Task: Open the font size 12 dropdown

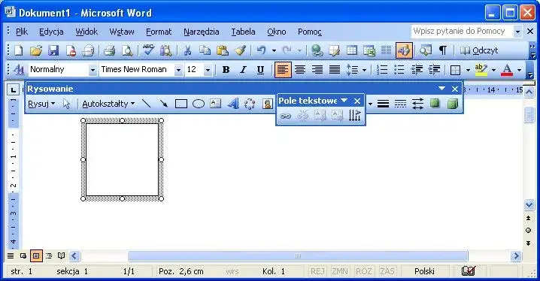Action: (x=208, y=70)
